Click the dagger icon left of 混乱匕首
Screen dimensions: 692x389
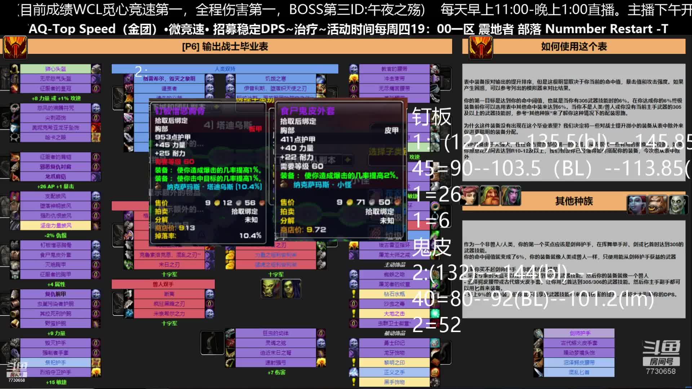538,372
